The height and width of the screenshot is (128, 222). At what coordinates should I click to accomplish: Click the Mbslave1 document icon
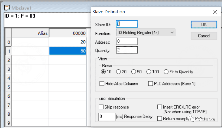7,8
